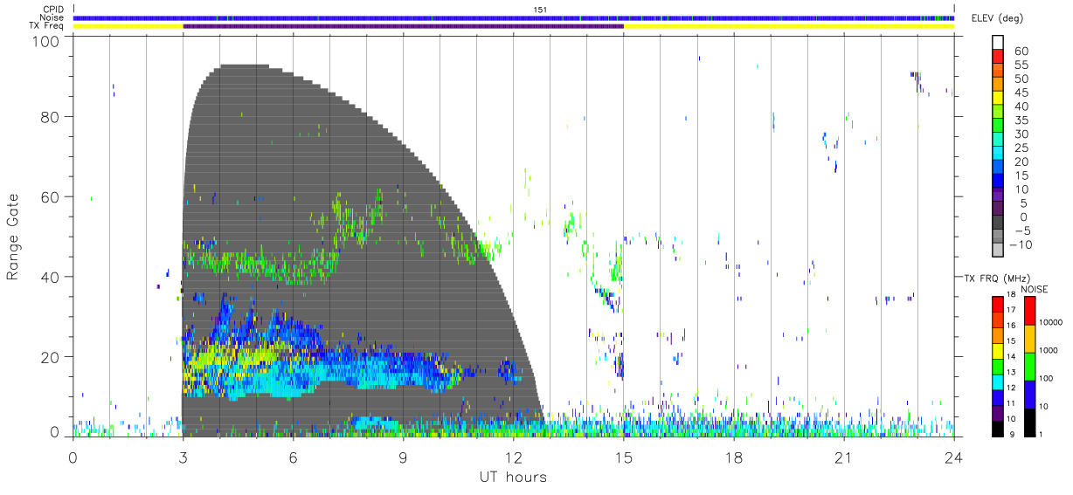1073x495 pixels.
Task: Click the ELEV (deg) colorbar title
Action: 996,17
